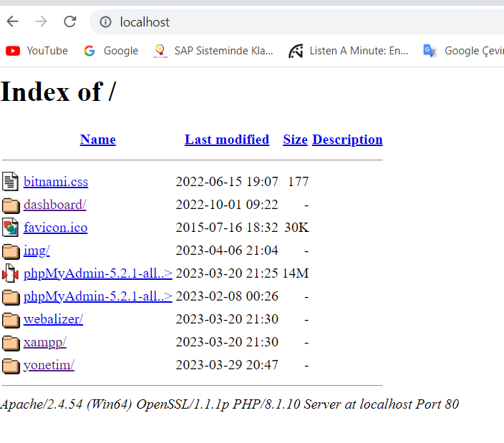Open the SAP Sisteminde Kla... bookmark

[213, 51]
